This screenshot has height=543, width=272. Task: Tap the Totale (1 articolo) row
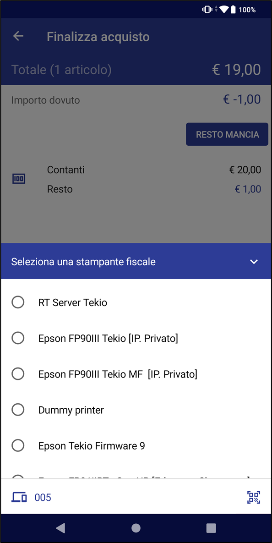tap(136, 70)
